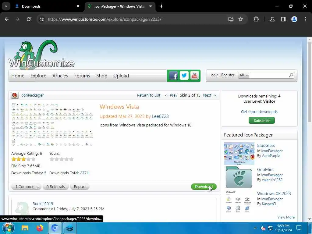Click the Chrome taskbar icon

[55, 228]
